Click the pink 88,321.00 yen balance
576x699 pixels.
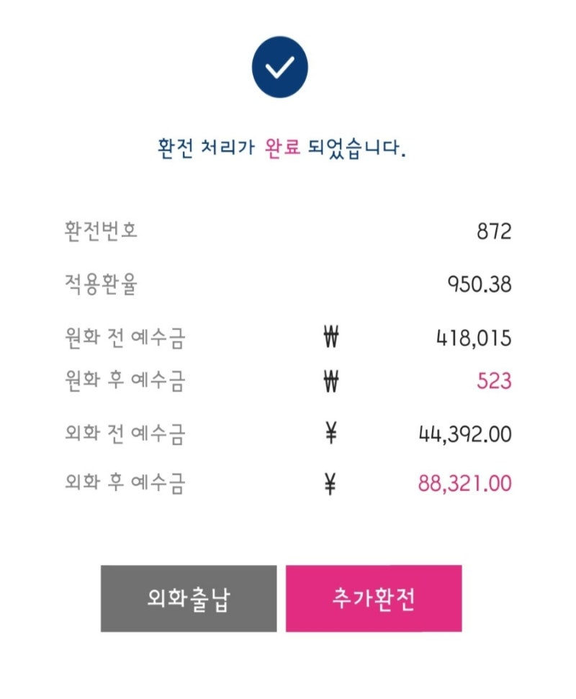(x=465, y=483)
